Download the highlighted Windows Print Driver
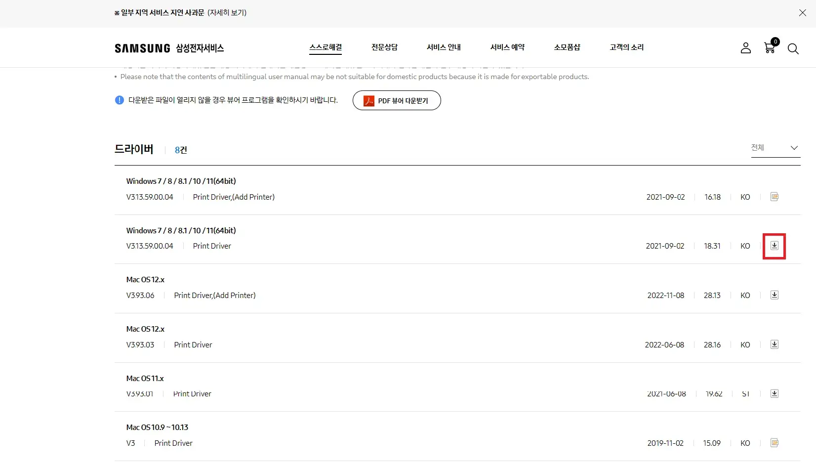 pyautogui.click(x=774, y=246)
